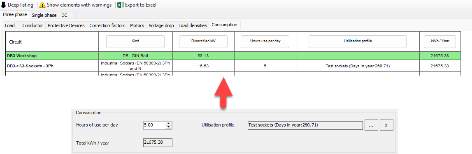
Task: Open the Motors tab
Action: 137,25
